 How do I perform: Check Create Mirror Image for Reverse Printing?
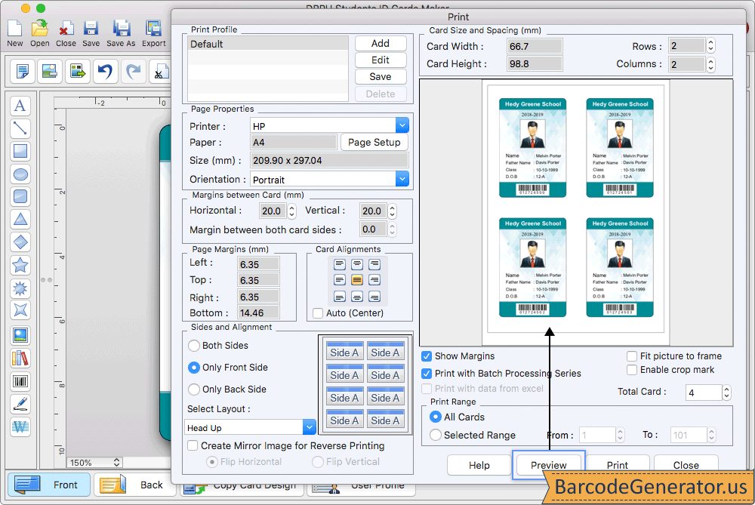(193, 446)
